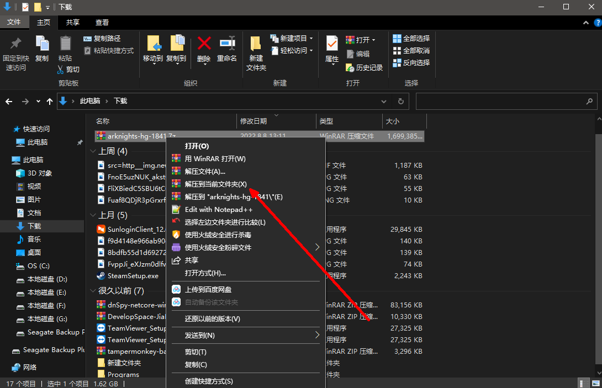
Task: Select 'Extract to current folder' menu entry
Action: point(215,184)
